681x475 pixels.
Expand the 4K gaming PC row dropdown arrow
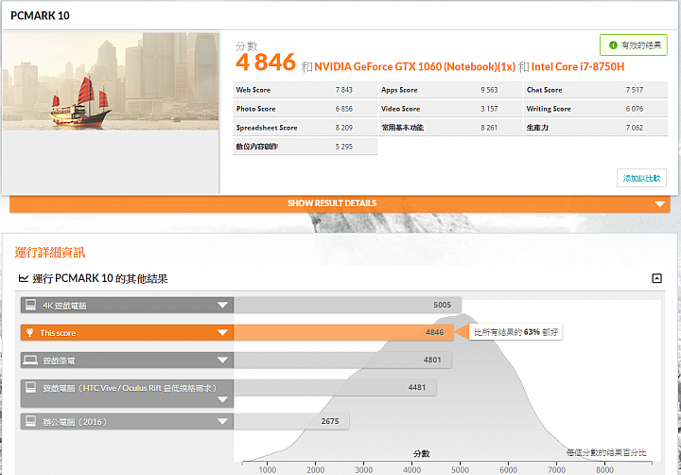(222, 305)
